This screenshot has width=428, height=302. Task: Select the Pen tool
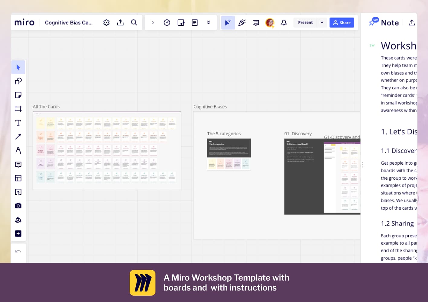[x=18, y=150]
